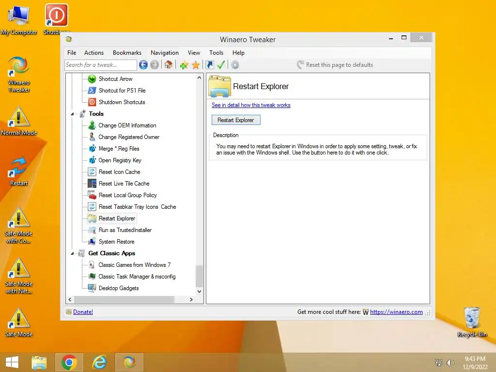This screenshot has height=372, width=496.
Task: Click horizontal scrollbar left arrow
Action: coord(70,299)
